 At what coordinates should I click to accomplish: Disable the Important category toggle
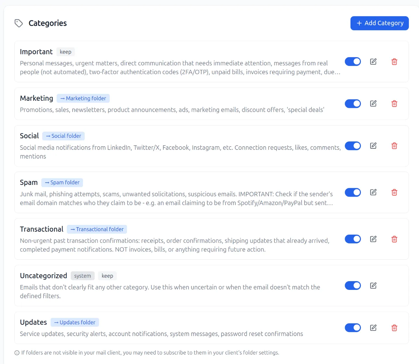tap(353, 62)
